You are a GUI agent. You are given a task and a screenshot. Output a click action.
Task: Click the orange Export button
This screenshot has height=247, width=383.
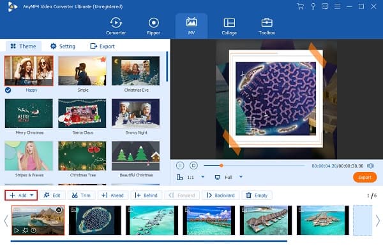364,178
